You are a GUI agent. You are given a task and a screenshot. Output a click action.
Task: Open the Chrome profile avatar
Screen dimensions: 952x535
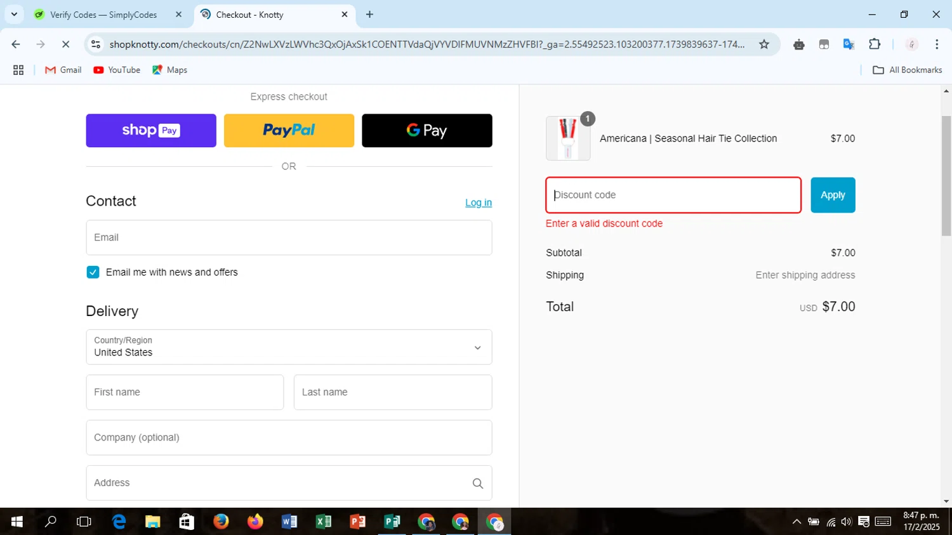(912, 44)
